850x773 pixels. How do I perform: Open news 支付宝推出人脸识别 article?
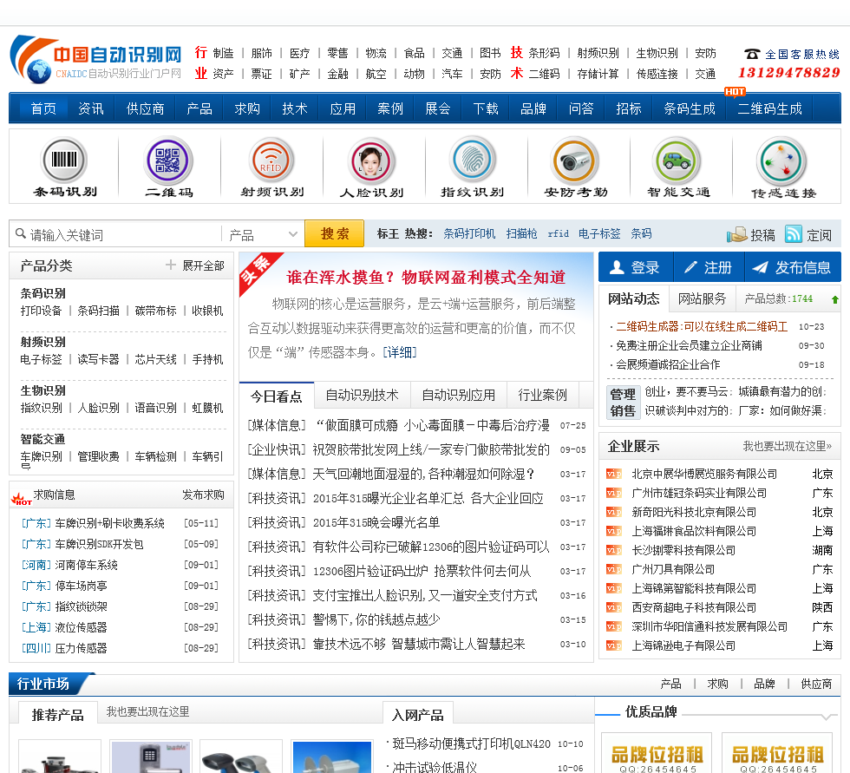[425, 595]
